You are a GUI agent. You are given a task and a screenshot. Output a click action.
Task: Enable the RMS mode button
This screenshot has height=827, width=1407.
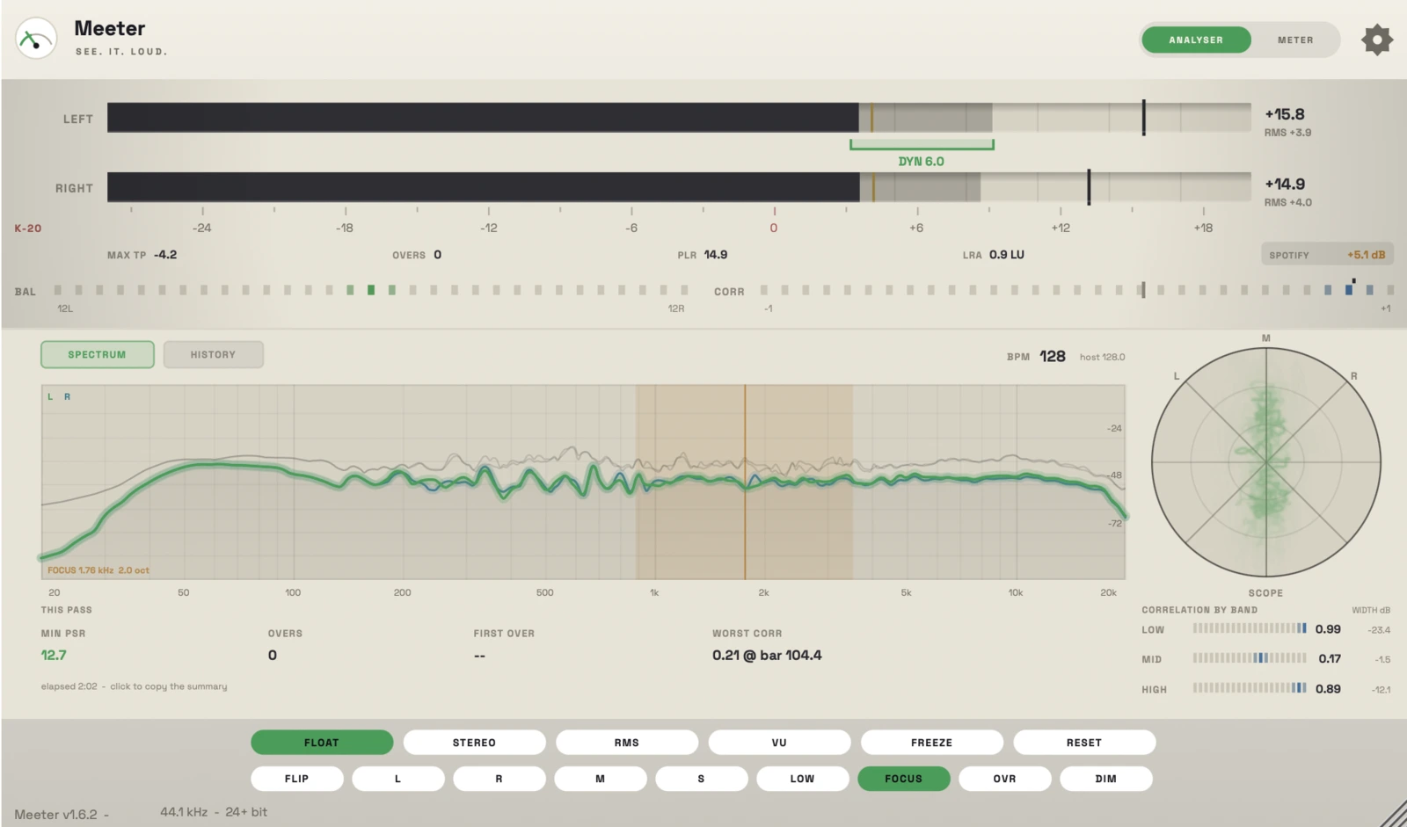(627, 743)
